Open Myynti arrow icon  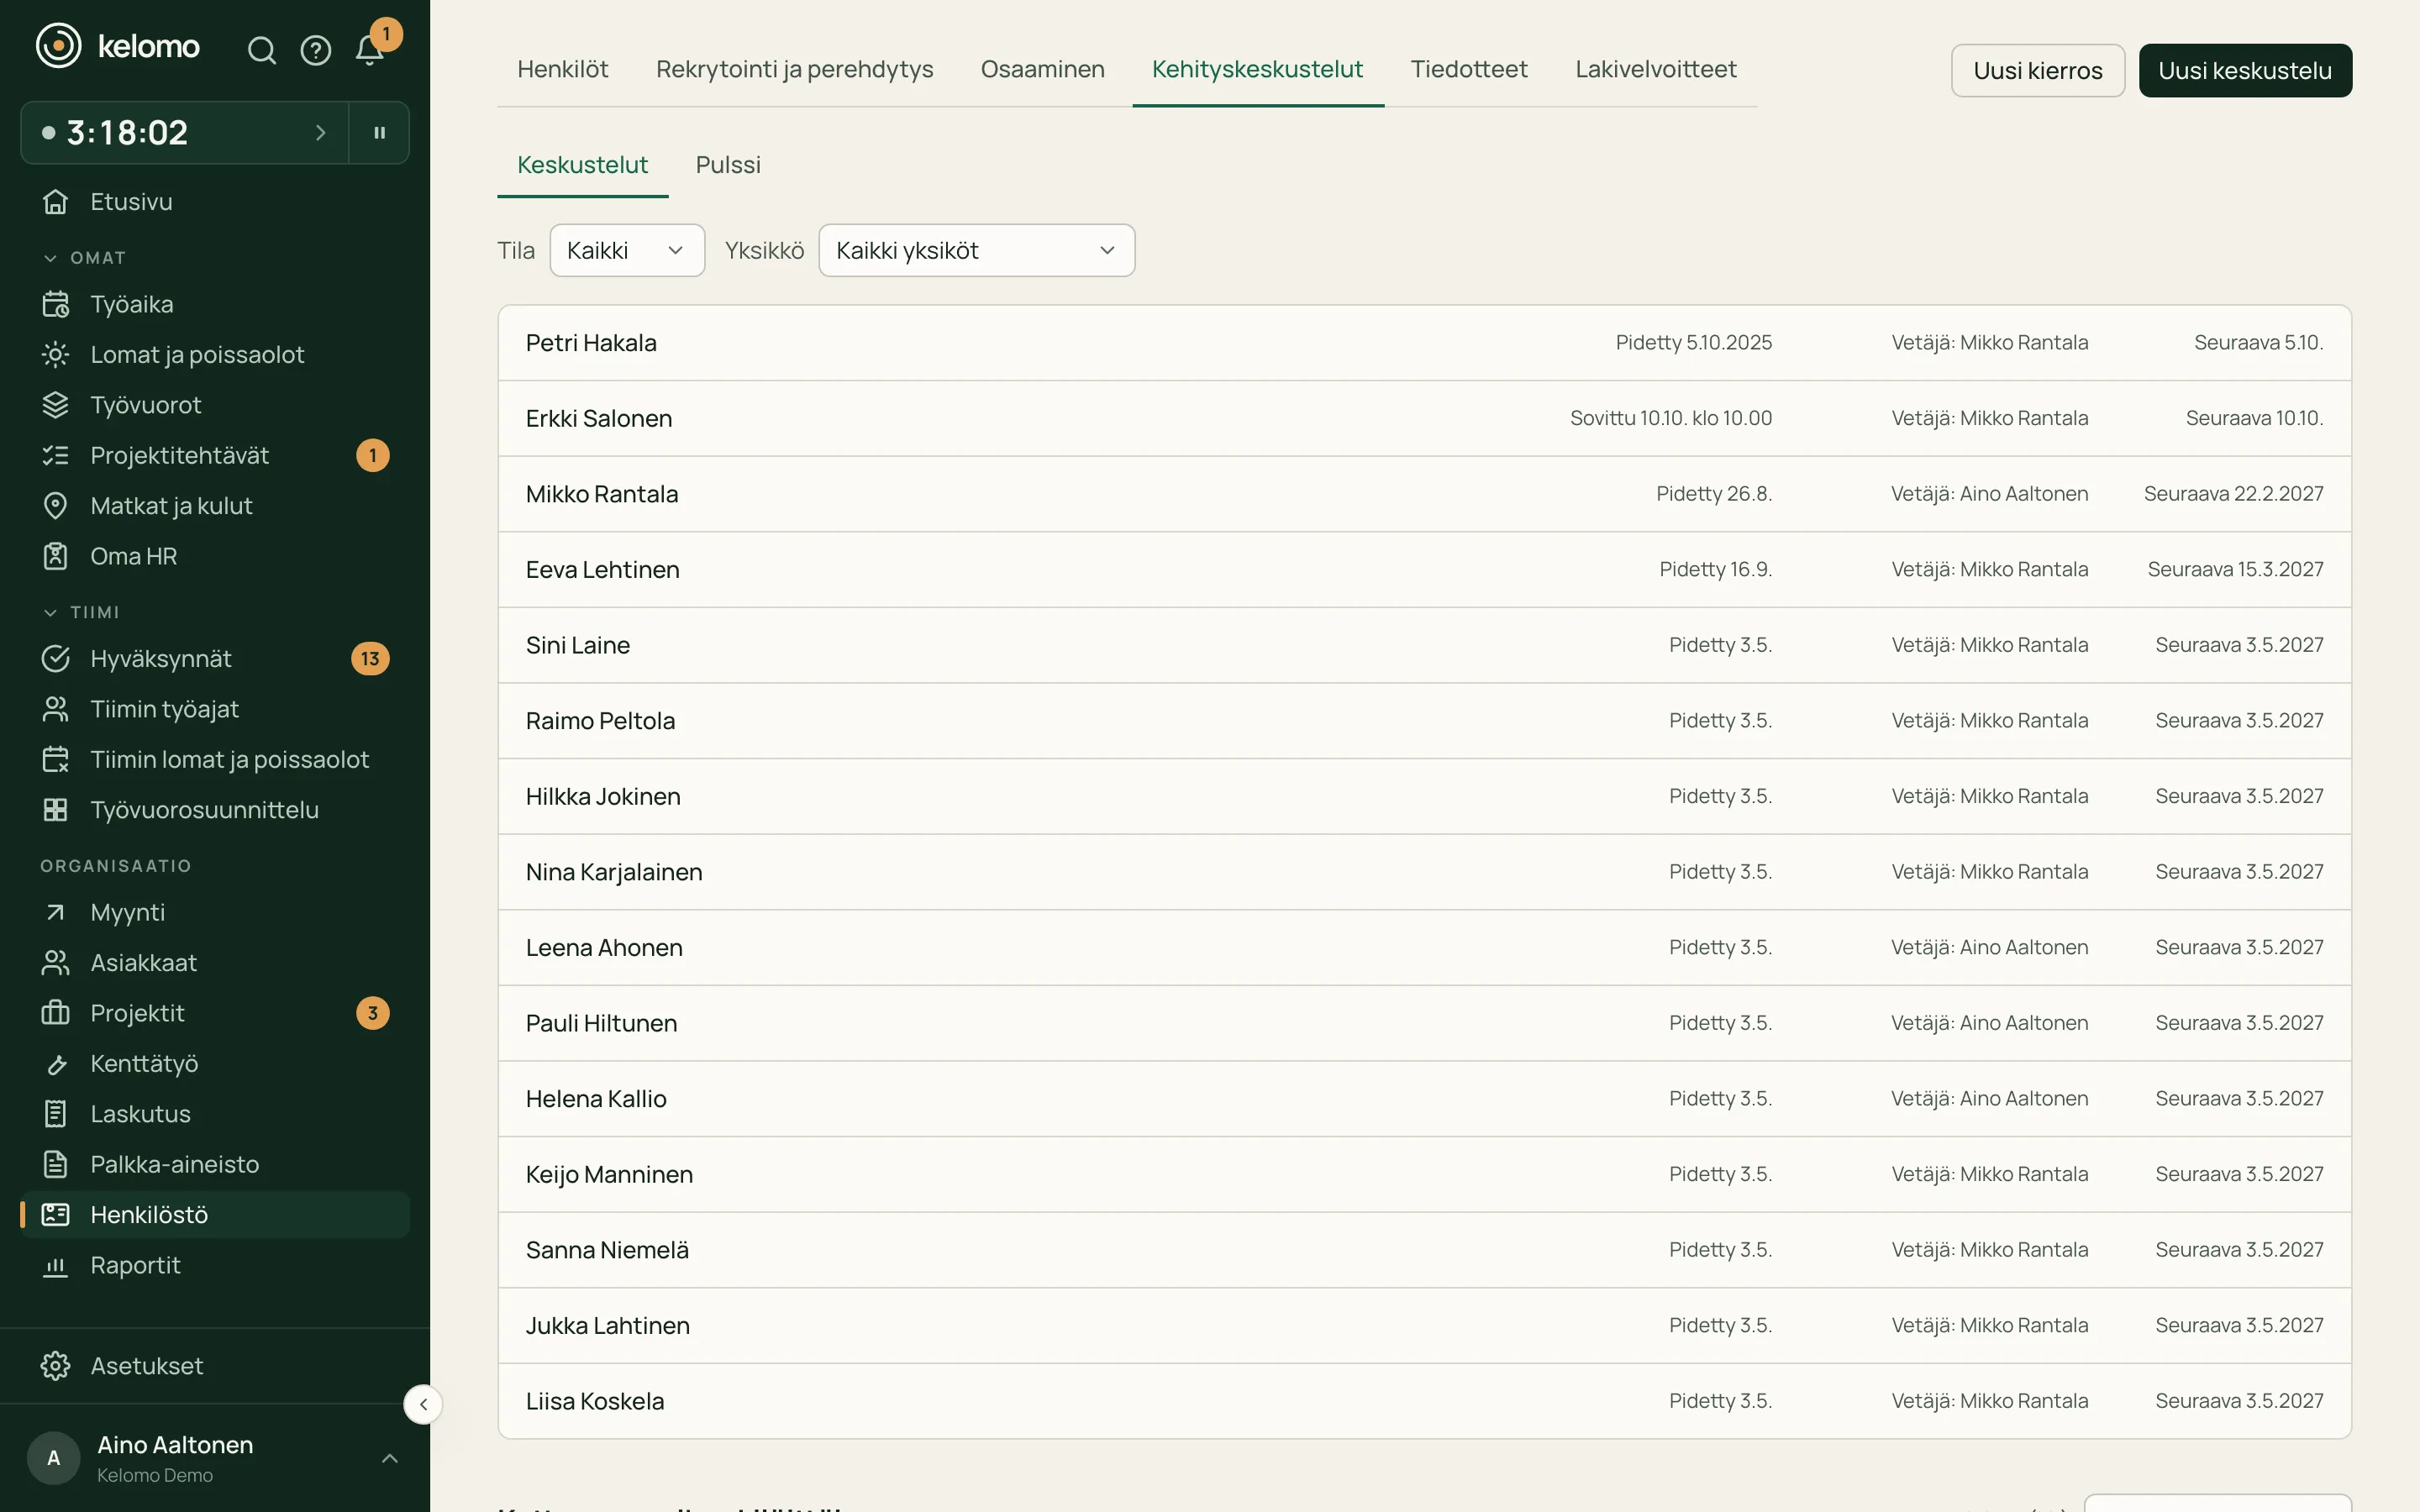[x=56, y=912]
